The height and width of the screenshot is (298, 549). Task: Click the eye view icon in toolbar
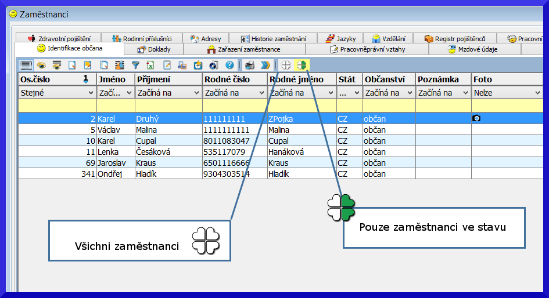pyautogui.click(x=41, y=66)
